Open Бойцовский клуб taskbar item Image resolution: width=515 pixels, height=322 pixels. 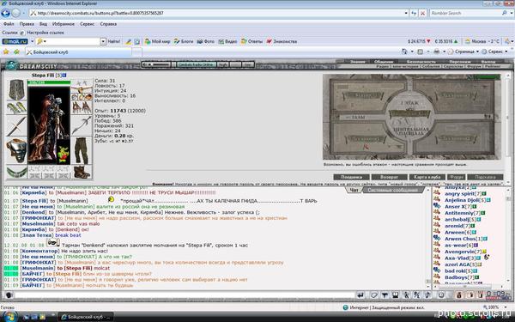pos(86,317)
